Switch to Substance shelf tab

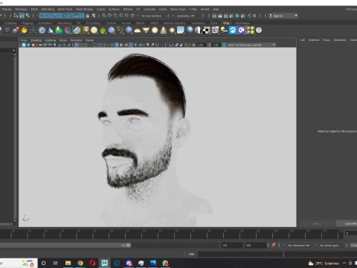pyautogui.click(x=198, y=23)
